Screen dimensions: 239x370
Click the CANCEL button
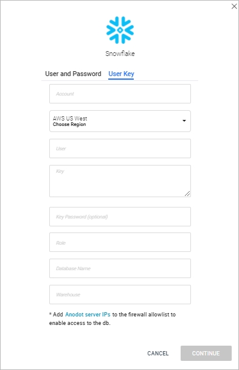point(158,353)
